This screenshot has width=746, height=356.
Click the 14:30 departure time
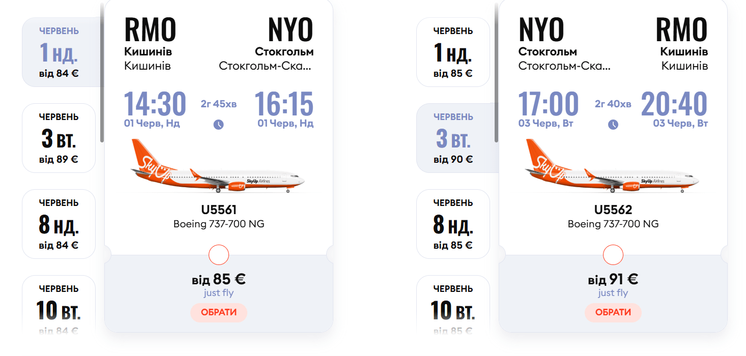pyautogui.click(x=155, y=104)
